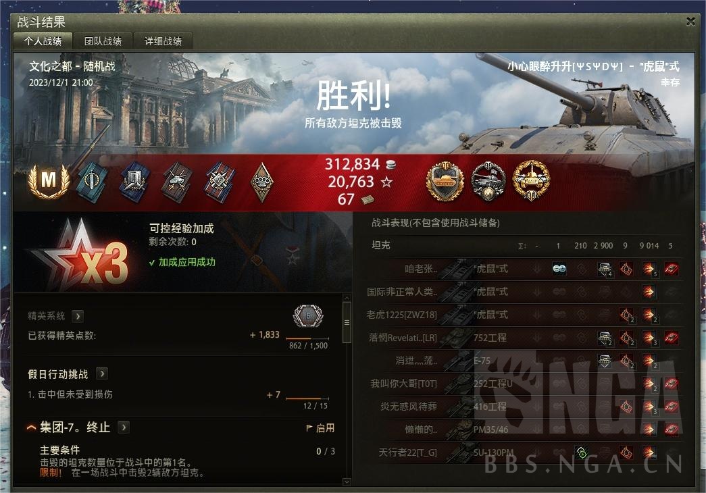The height and width of the screenshot is (493, 706).
Task: Click the scroll down arrow of mission list
Action: pos(347,482)
